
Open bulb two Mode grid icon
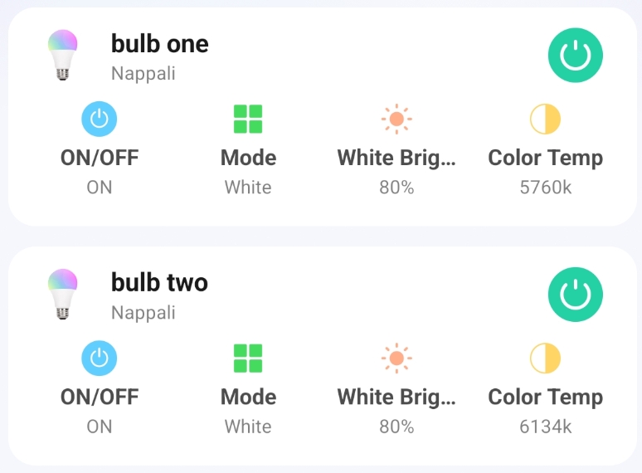pos(248,358)
